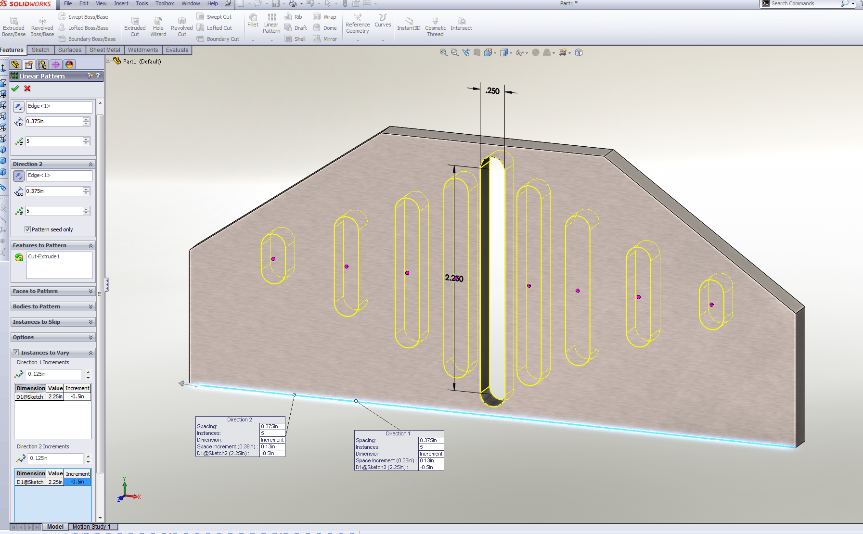This screenshot has height=534, width=863.
Task: Select the Instant3D tool
Action: coord(409,21)
